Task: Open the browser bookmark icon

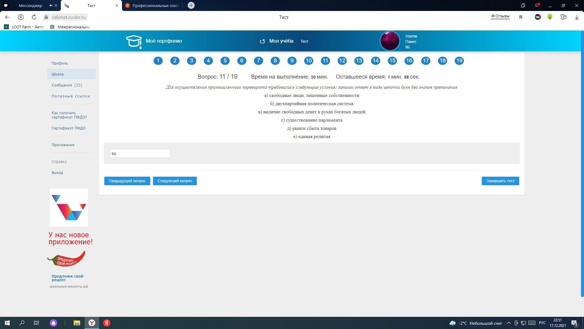Action: click(521, 17)
